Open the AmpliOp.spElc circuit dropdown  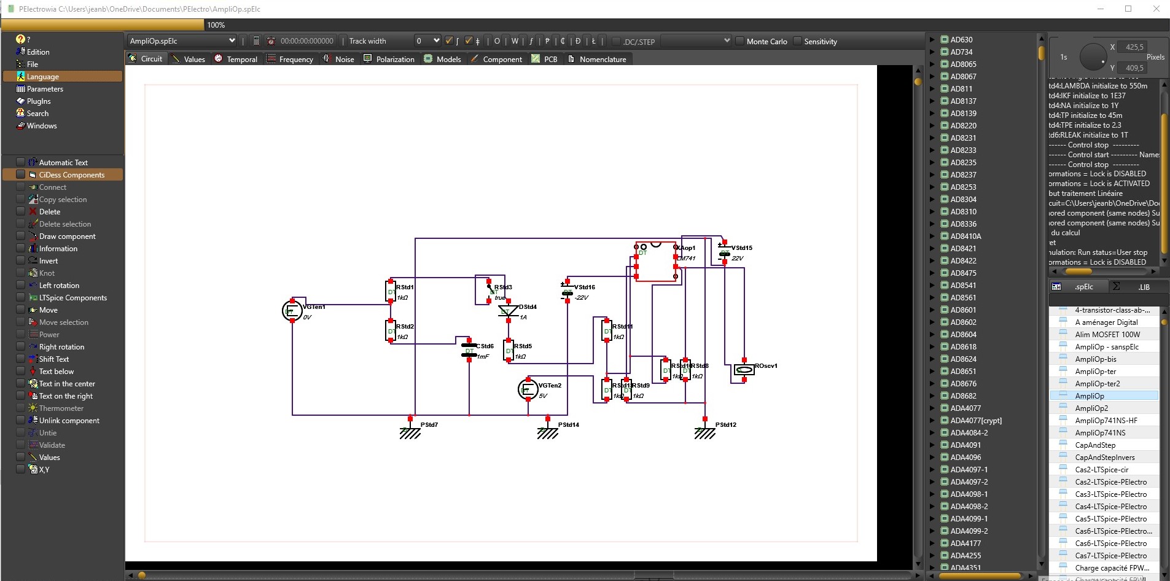click(232, 41)
